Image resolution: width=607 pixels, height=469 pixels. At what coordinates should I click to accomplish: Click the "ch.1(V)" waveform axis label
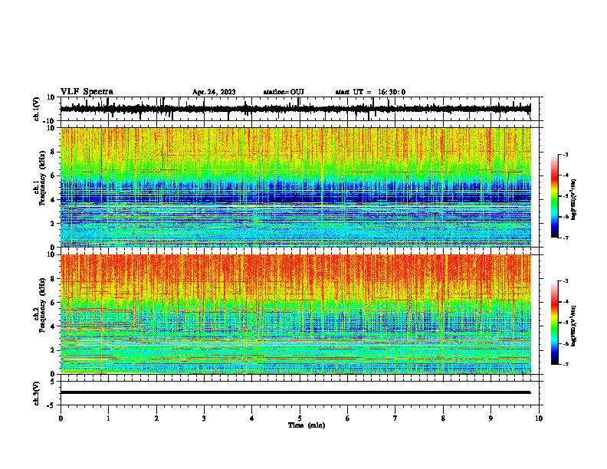(37, 109)
